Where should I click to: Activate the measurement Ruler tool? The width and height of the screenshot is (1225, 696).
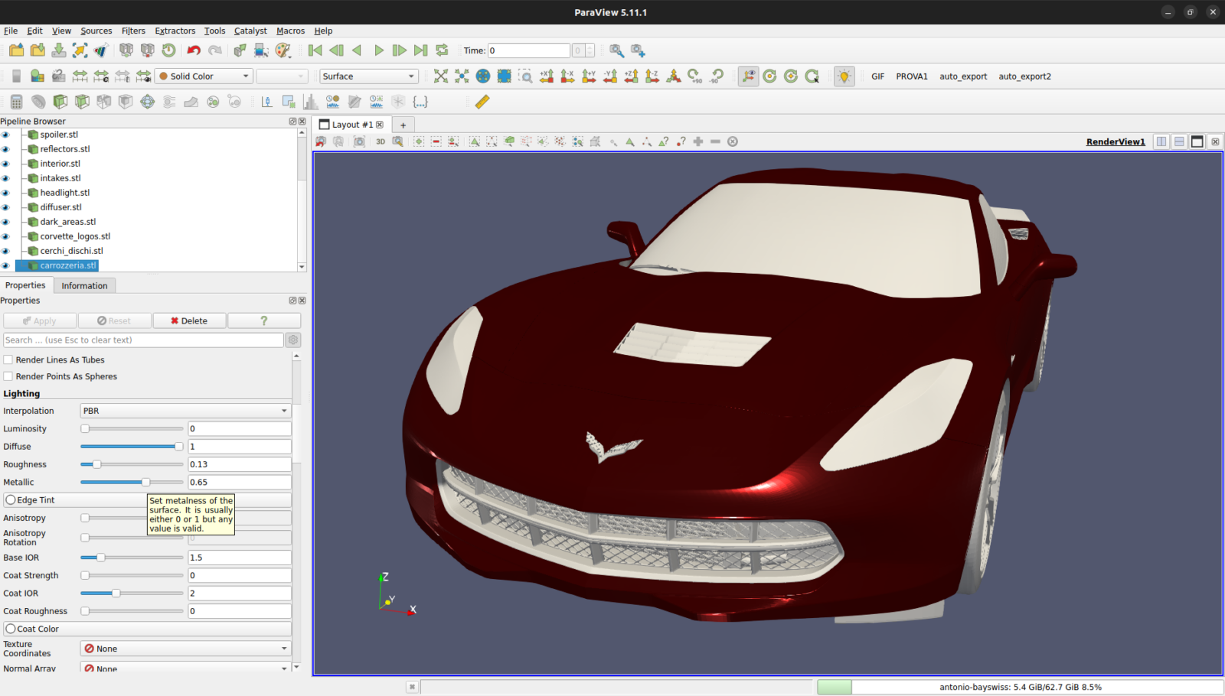(482, 100)
